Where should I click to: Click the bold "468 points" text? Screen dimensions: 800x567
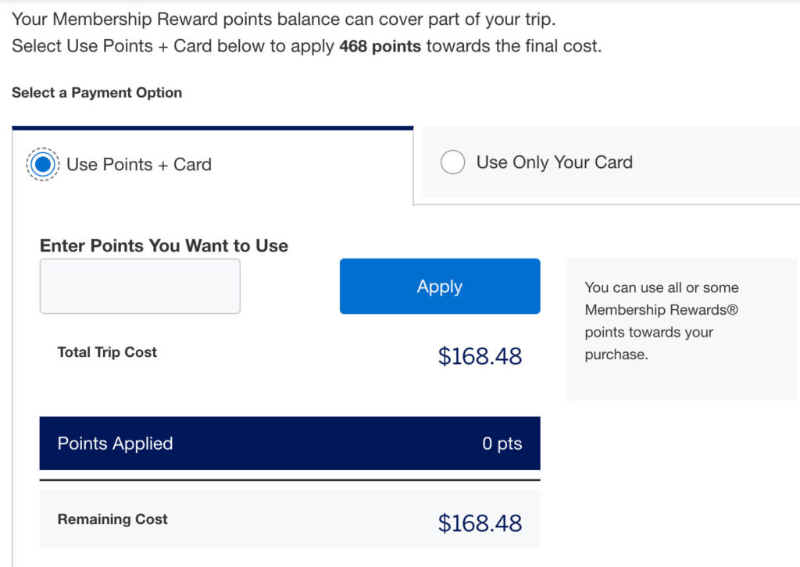coord(380,46)
